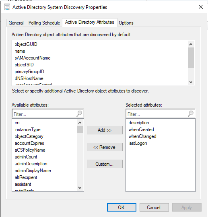Select the Active Directory Attributes tab
The height and width of the screenshot is (218, 208).
90,22
